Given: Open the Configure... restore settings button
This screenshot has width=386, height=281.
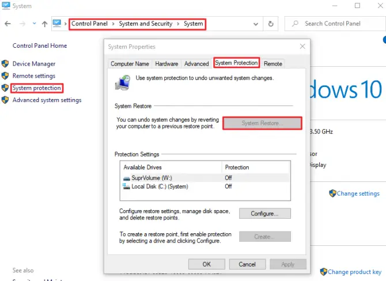Looking at the screenshot, I should [265, 214].
